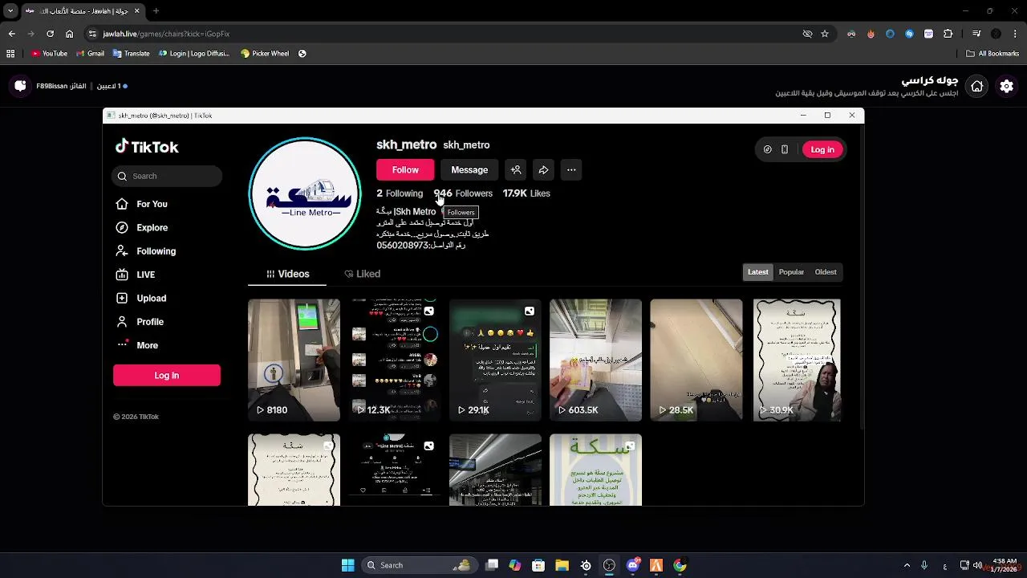Click the TikTok logo
Image resolution: width=1027 pixels, height=578 pixels.
pyautogui.click(x=147, y=147)
